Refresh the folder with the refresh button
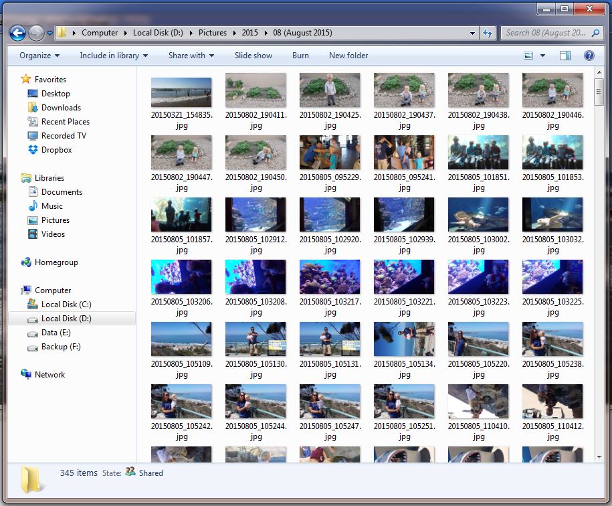Viewport: 612px width, 506px height. 488,33
